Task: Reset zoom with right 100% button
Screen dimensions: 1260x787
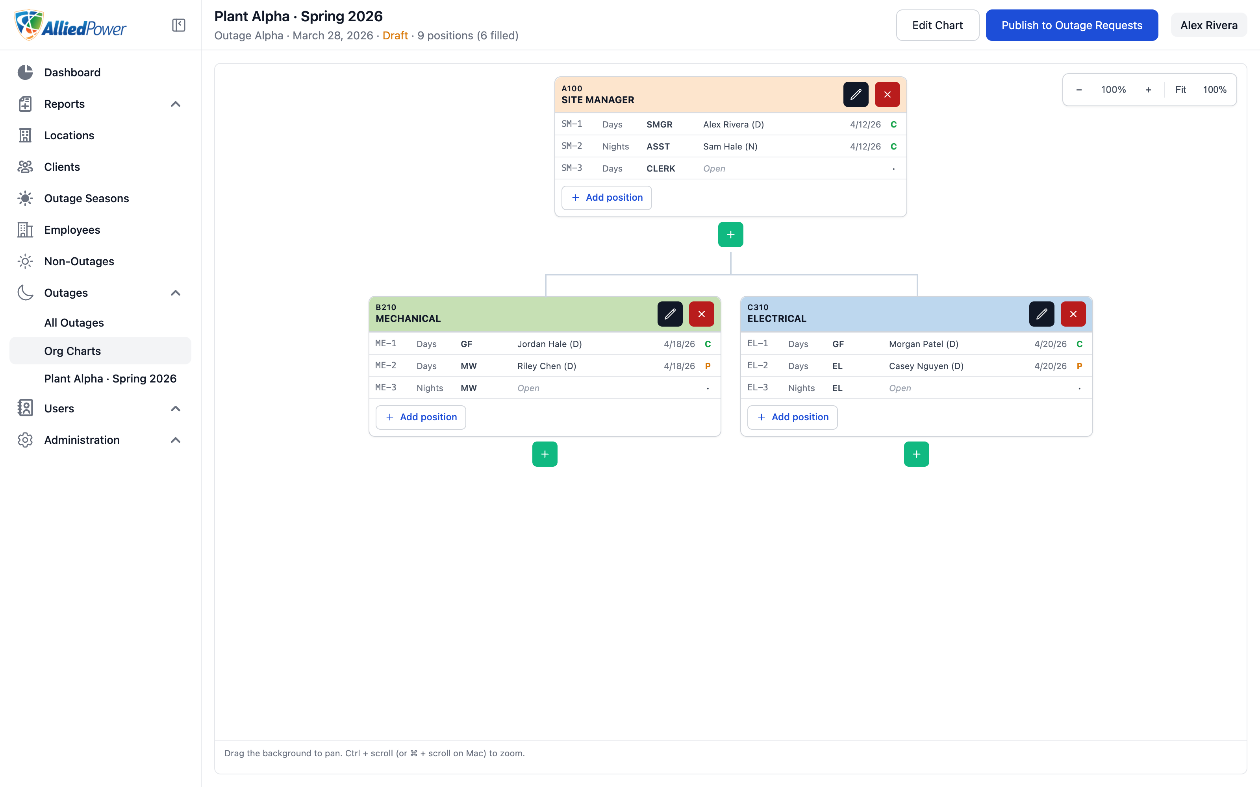Action: pyautogui.click(x=1214, y=90)
